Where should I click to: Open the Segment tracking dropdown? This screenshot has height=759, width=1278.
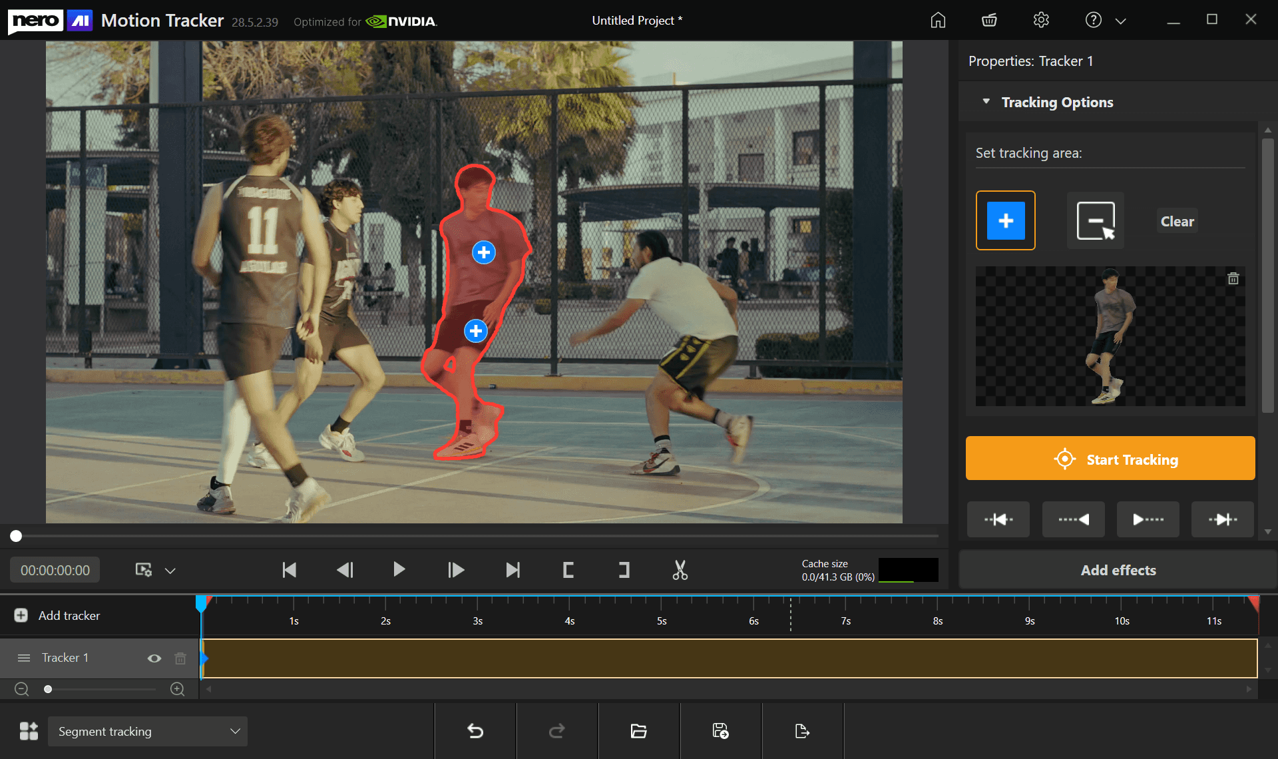148,731
